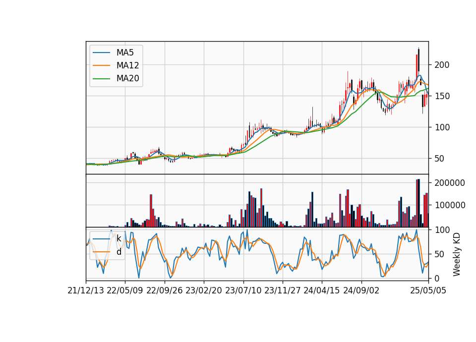The height and width of the screenshot is (342, 476).
Task: Click the 0 label on the KD axis
Action: coord(437,278)
